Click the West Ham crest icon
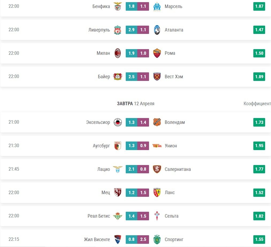The width and height of the screenshot is (271, 247). pyautogui.click(x=157, y=77)
